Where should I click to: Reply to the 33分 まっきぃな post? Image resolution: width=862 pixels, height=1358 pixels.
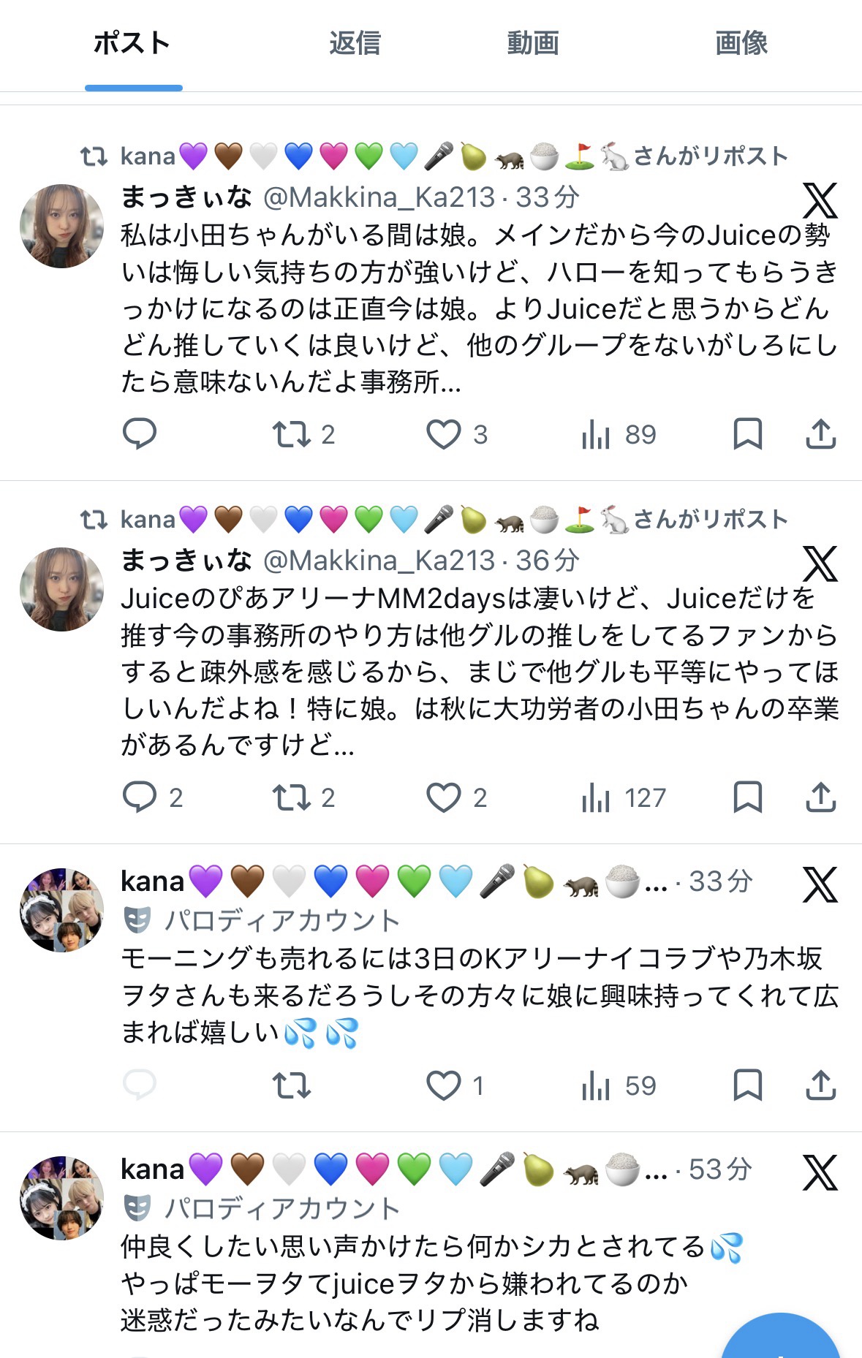[139, 434]
